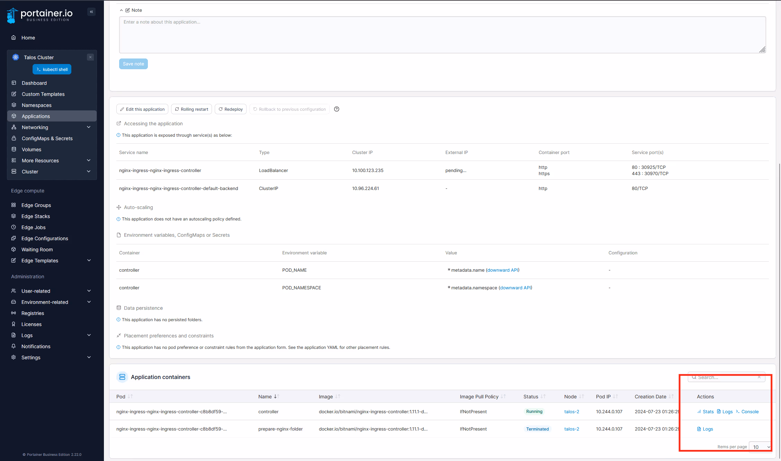Viewport: 781px width, 461px height.
Task: Expand the Logs sidebar menu
Action: (52, 335)
